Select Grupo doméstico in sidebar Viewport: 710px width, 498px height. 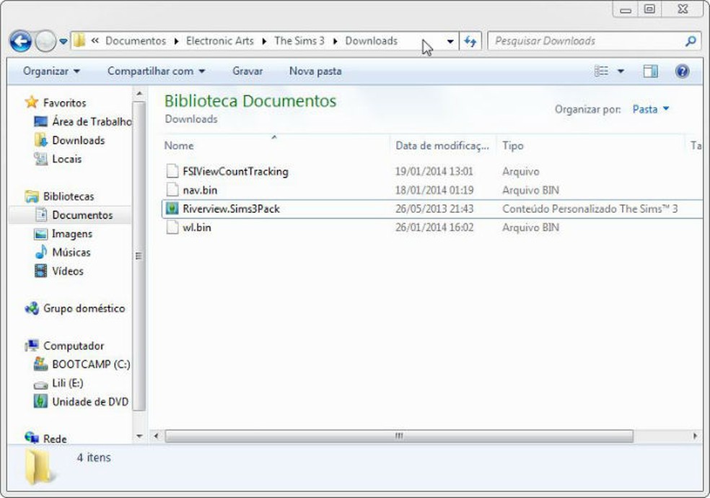coord(83,308)
